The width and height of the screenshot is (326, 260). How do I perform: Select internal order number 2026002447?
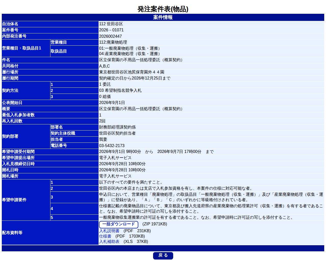pyautogui.click(x=111, y=36)
